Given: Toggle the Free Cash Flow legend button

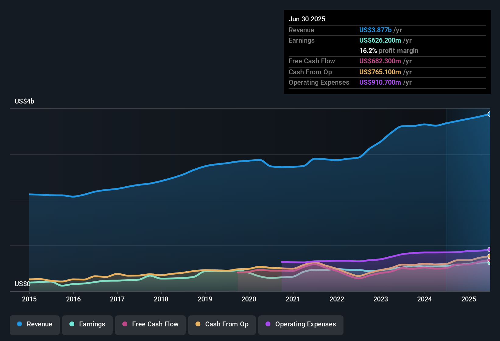Looking at the screenshot, I should coord(150,325).
